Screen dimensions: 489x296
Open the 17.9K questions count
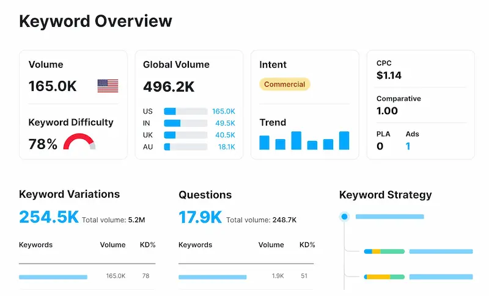point(200,217)
